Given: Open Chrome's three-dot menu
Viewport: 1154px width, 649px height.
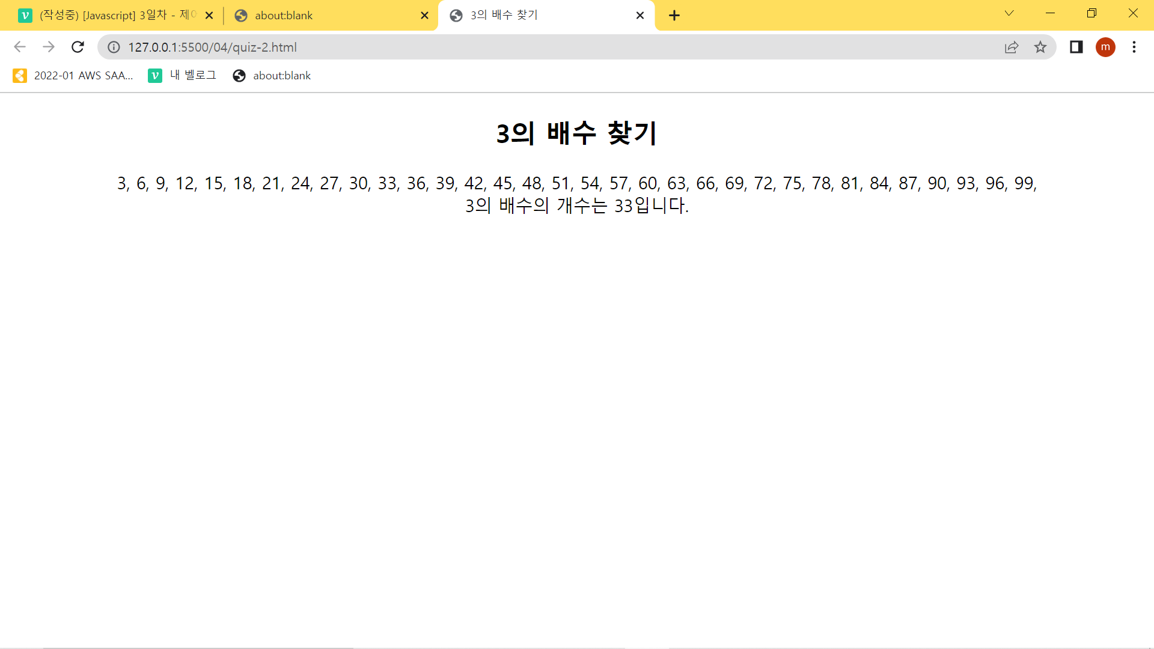Looking at the screenshot, I should [1134, 47].
